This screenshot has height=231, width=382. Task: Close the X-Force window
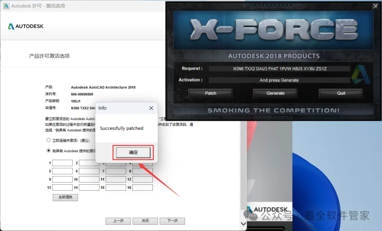pyautogui.click(x=375, y=6)
